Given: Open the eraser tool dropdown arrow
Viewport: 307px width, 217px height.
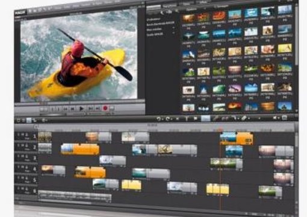Looking at the screenshot, I should 249,118.
